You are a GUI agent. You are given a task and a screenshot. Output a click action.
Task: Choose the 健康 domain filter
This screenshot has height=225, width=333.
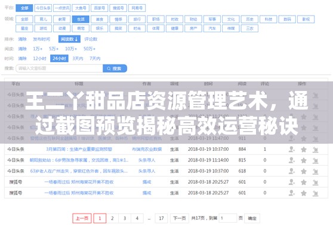pyautogui.click(x=175, y=28)
